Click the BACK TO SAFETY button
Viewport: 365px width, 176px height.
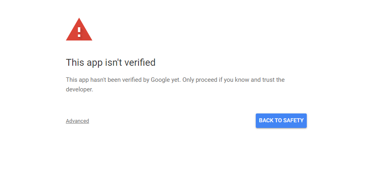[281, 121]
